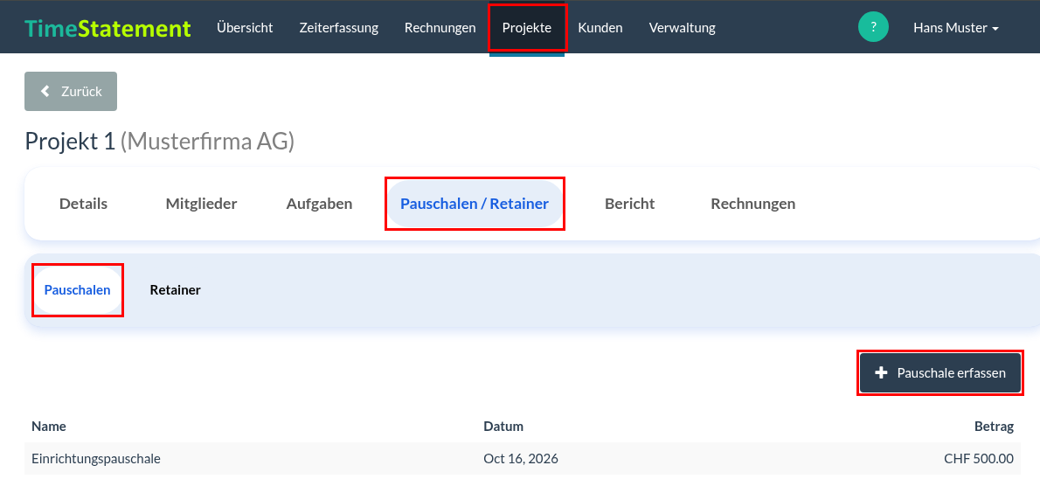Image resolution: width=1040 pixels, height=493 pixels.
Task: Open the project's Rechnungen tab
Action: [x=753, y=204]
